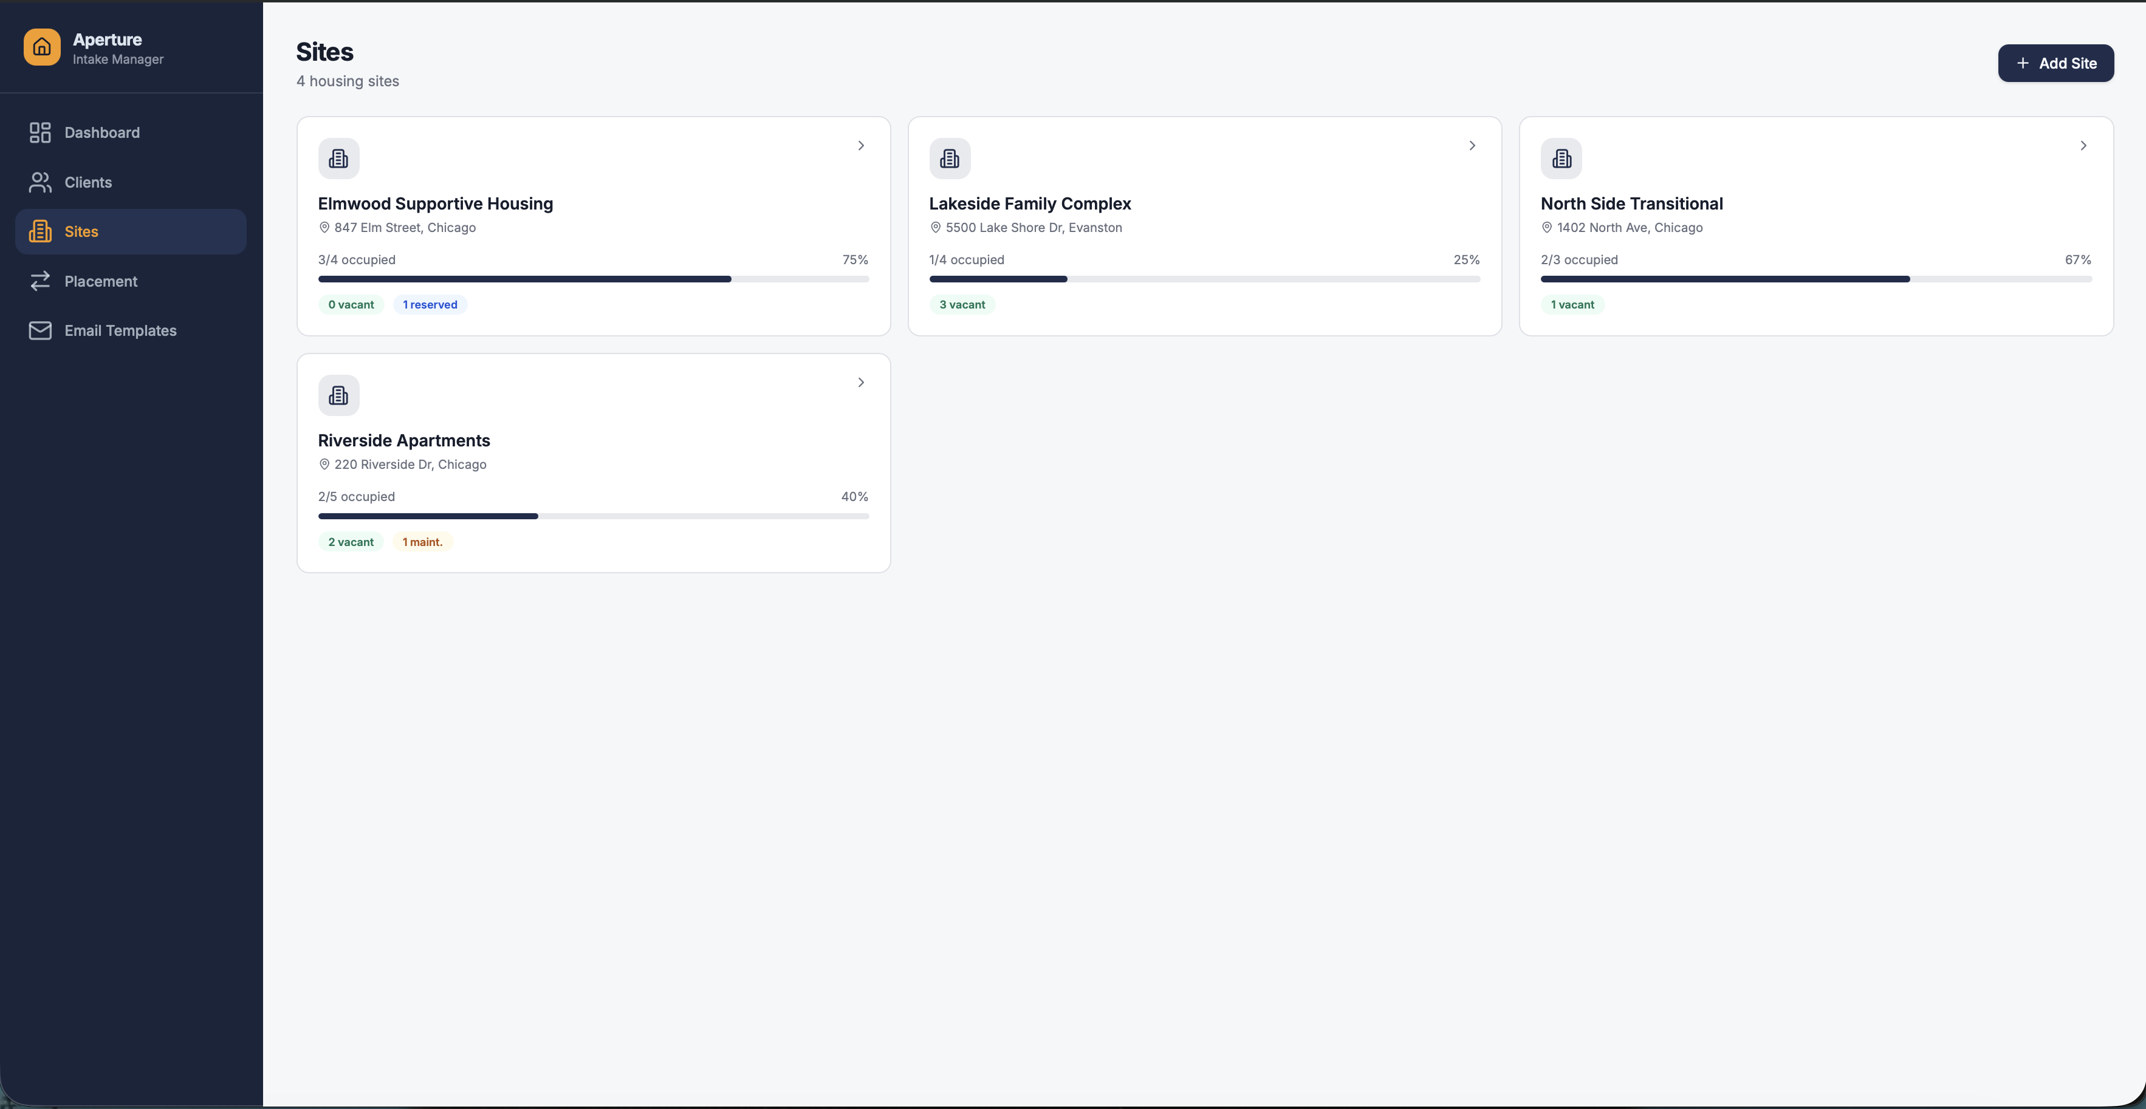Open North Side Transitional via its chevron

point(2083,146)
